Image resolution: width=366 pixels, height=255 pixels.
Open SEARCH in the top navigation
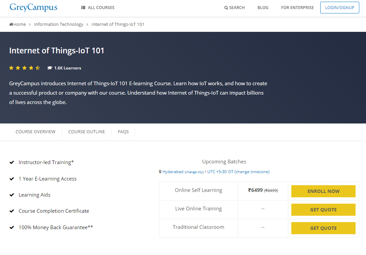pyautogui.click(x=234, y=8)
